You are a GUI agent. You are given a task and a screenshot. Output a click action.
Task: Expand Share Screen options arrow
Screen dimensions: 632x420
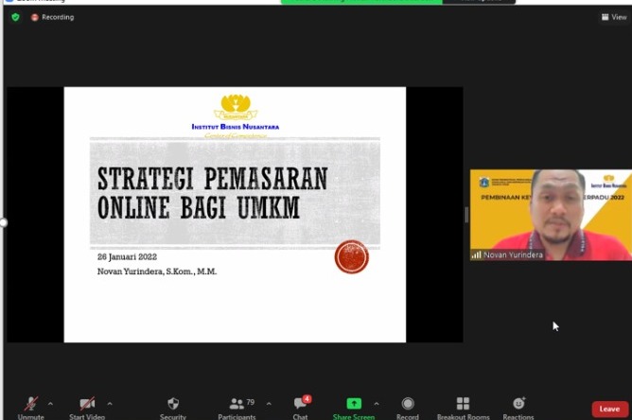point(376,404)
